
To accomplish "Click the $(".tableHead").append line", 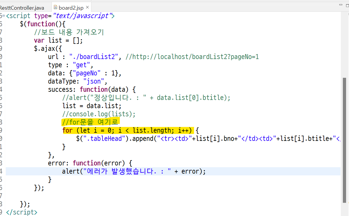I will click(208, 139).
